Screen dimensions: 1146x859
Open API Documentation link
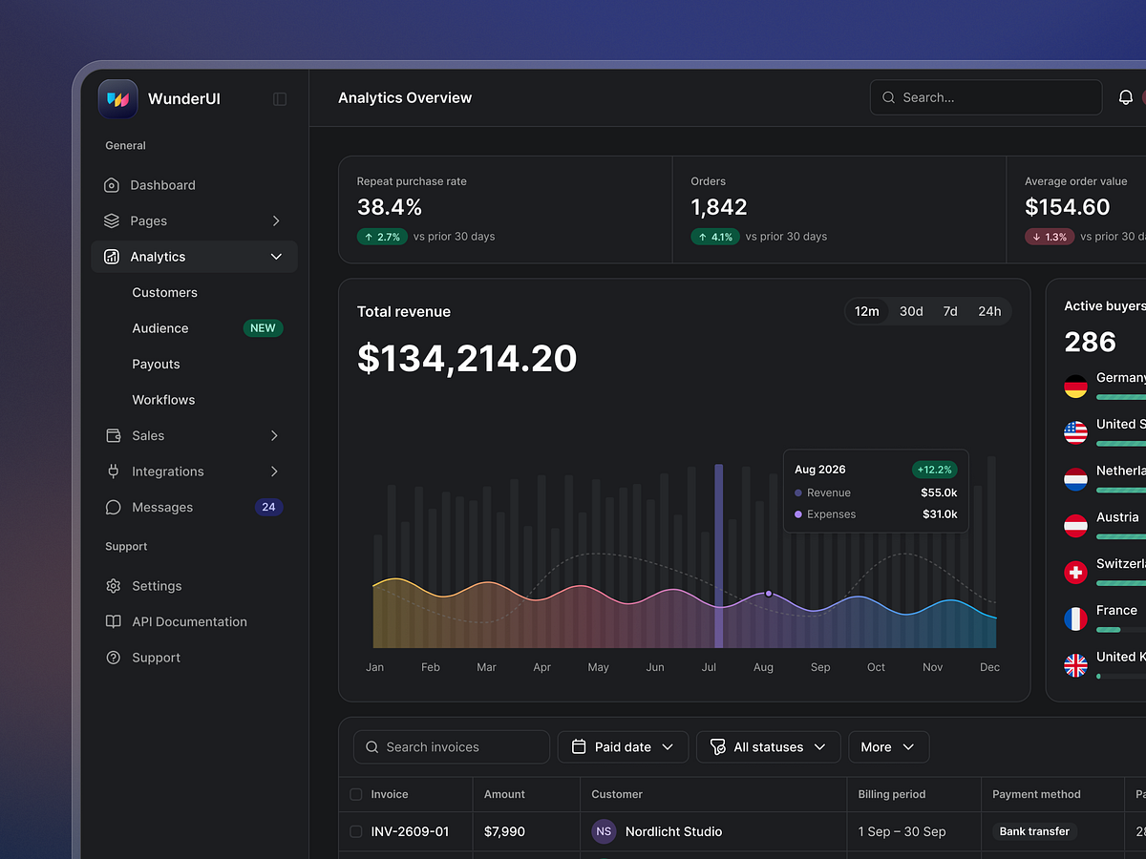coord(194,621)
